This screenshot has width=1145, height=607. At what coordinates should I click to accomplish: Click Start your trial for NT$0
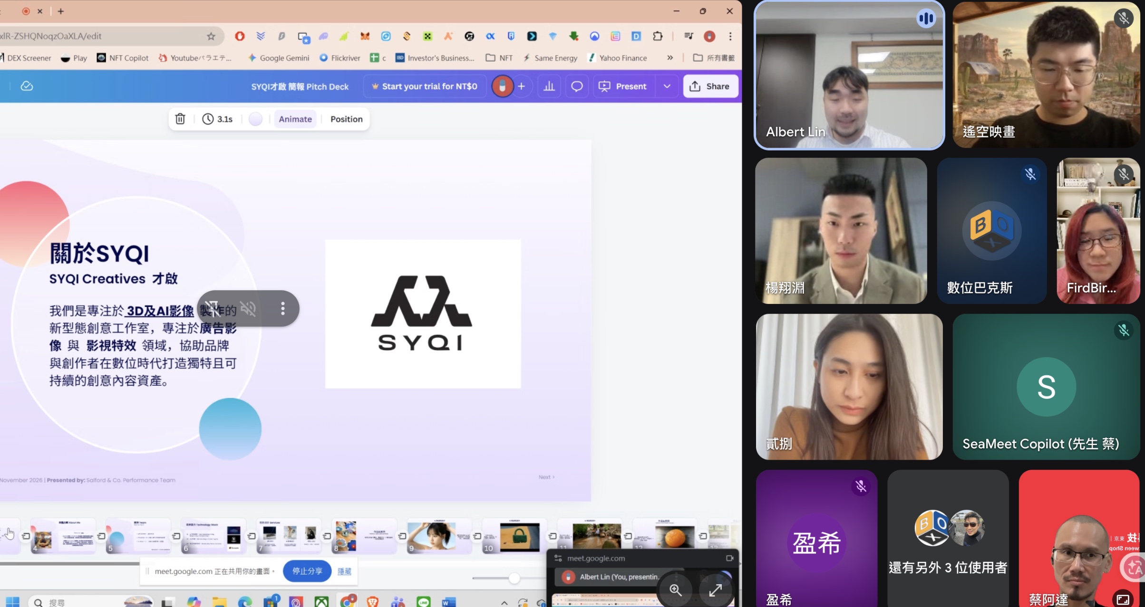[424, 86]
